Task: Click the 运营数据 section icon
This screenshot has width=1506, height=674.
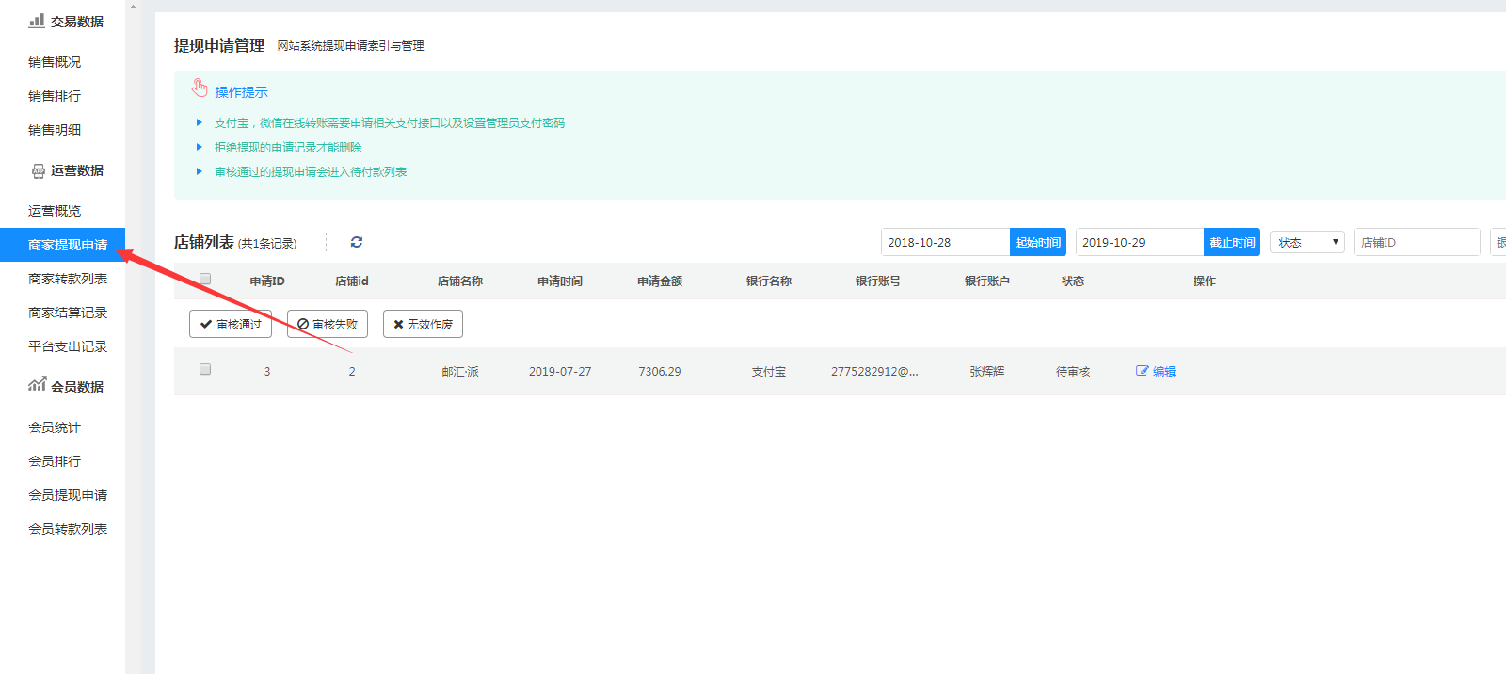Action: (39, 170)
